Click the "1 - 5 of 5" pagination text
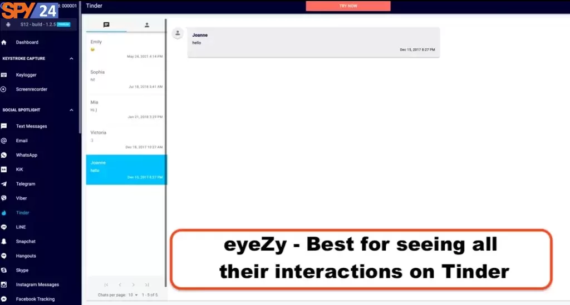Viewport: 570px width, 305px height. click(x=150, y=295)
